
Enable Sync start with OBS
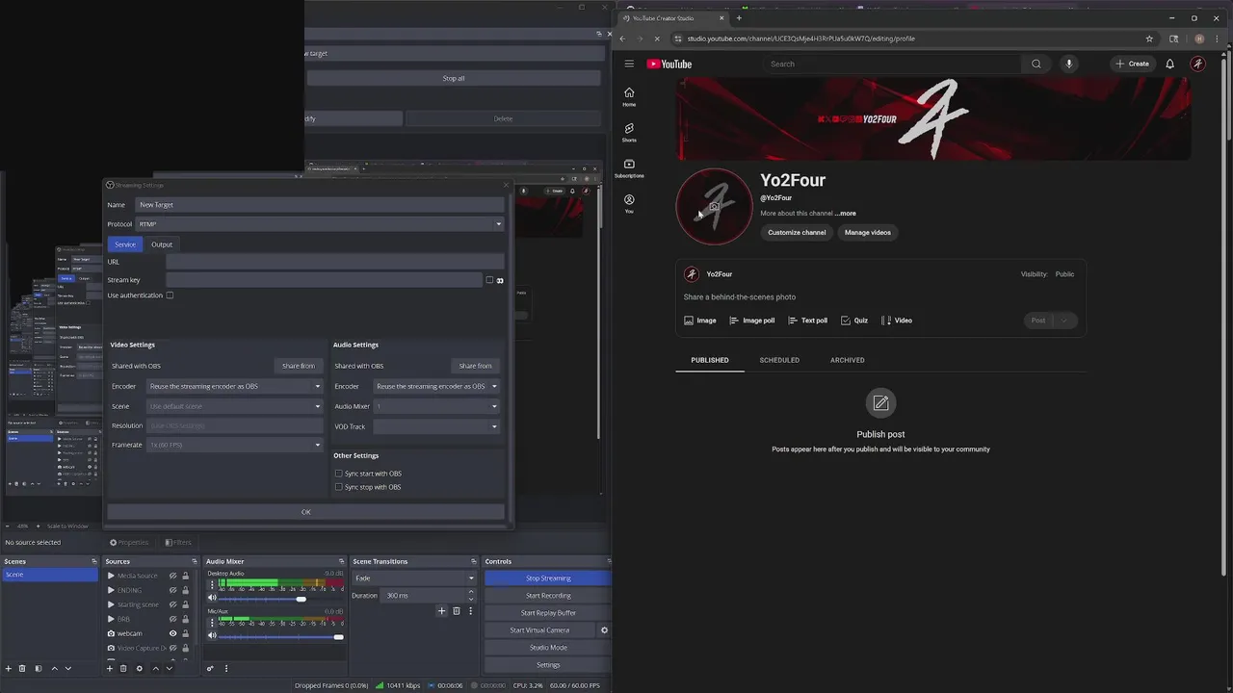[338, 474]
